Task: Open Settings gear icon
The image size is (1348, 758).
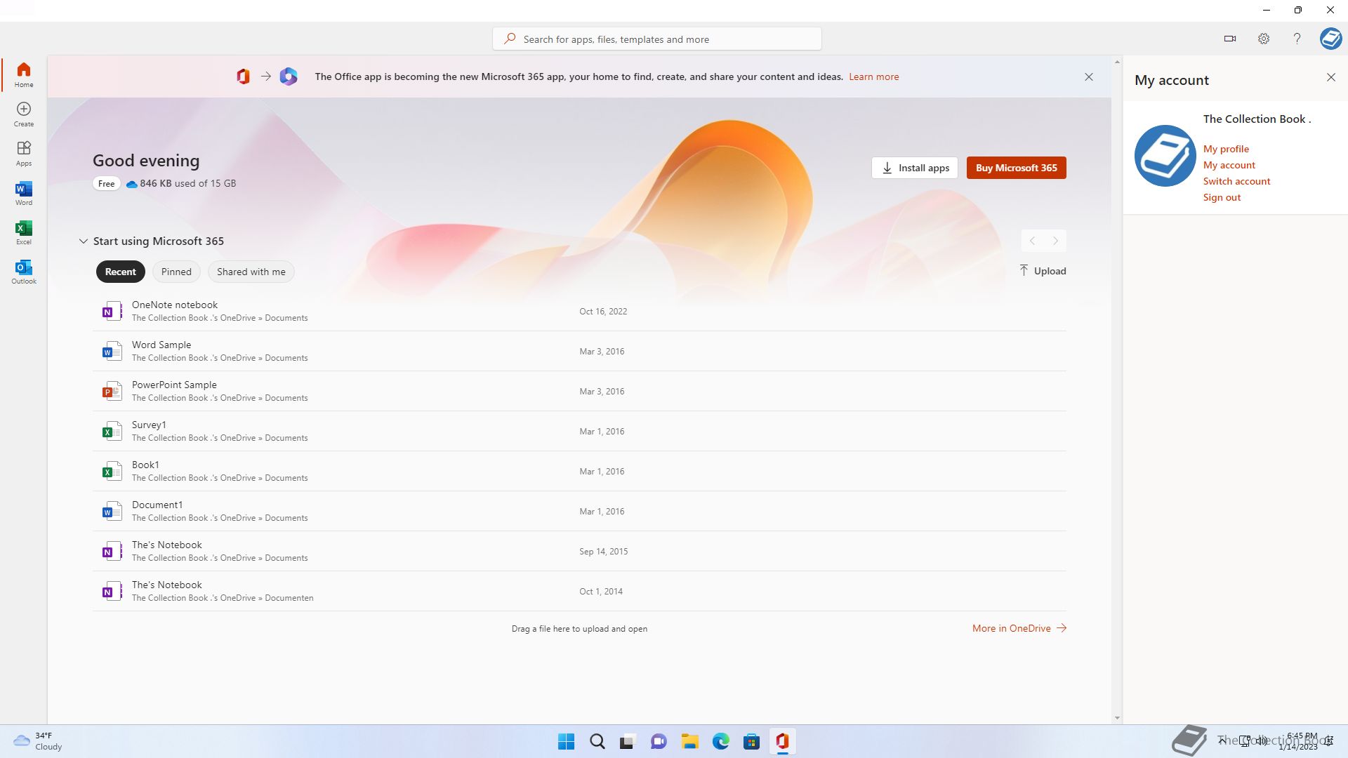Action: tap(1264, 39)
